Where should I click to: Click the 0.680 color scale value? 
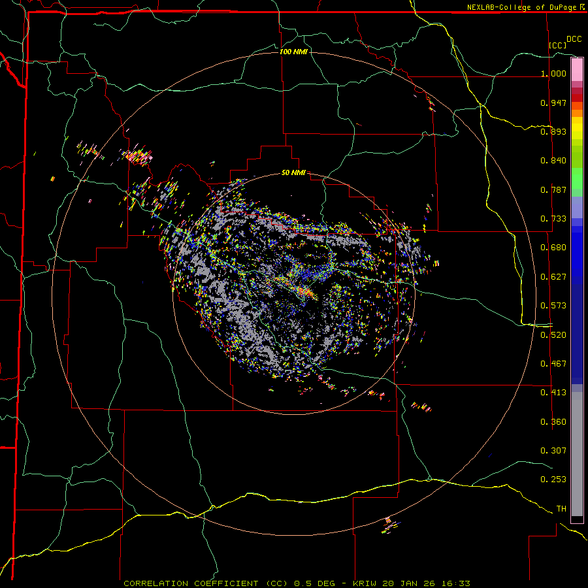(x=553, y=248)
